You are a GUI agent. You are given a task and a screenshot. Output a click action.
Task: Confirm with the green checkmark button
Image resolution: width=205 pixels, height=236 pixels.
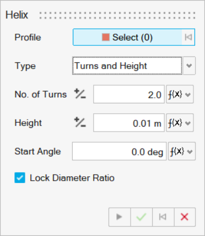click(x=141, y=217)
